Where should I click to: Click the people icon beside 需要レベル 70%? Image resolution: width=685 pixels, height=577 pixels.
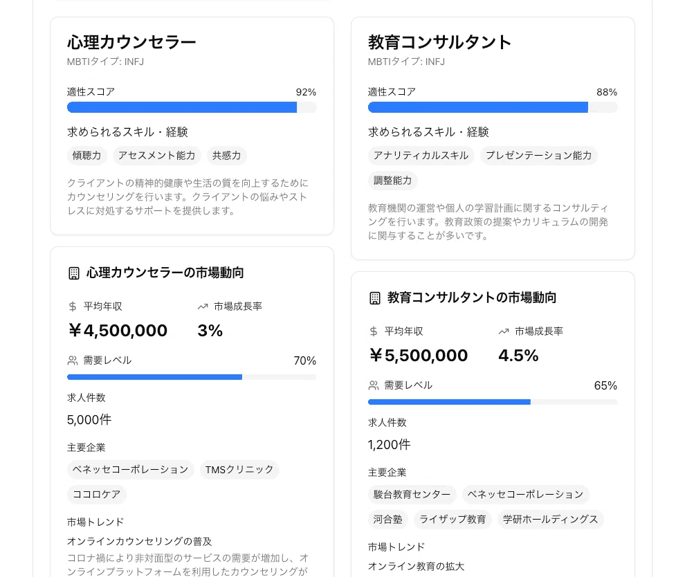point(73,360)
